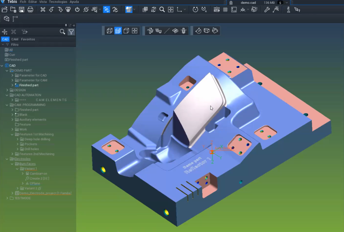The width and height of the screenshot is (344, 232).
Task: Click the grid display icon
Action: click(225, 10)
